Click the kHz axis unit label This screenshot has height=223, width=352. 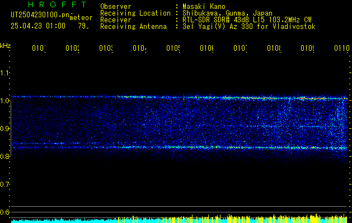click(x=5, y=46)
